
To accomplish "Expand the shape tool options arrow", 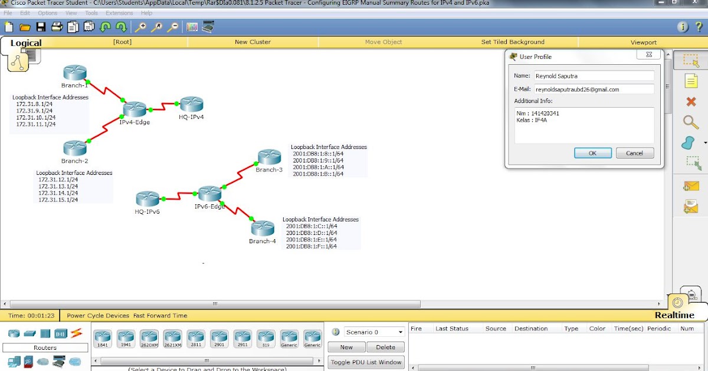I will pos(704,142).
